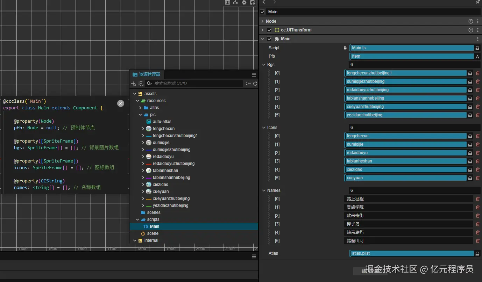Delete Bgs element fengchecunzhutibeijing1
This screenshot has height=282, width=482.
[x=478, y=73]
